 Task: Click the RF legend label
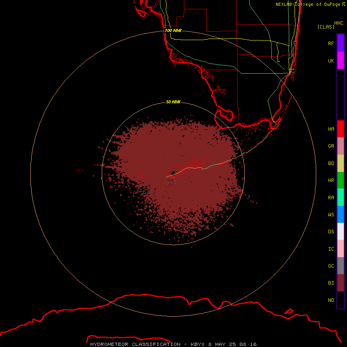click(x=331, y=43)
